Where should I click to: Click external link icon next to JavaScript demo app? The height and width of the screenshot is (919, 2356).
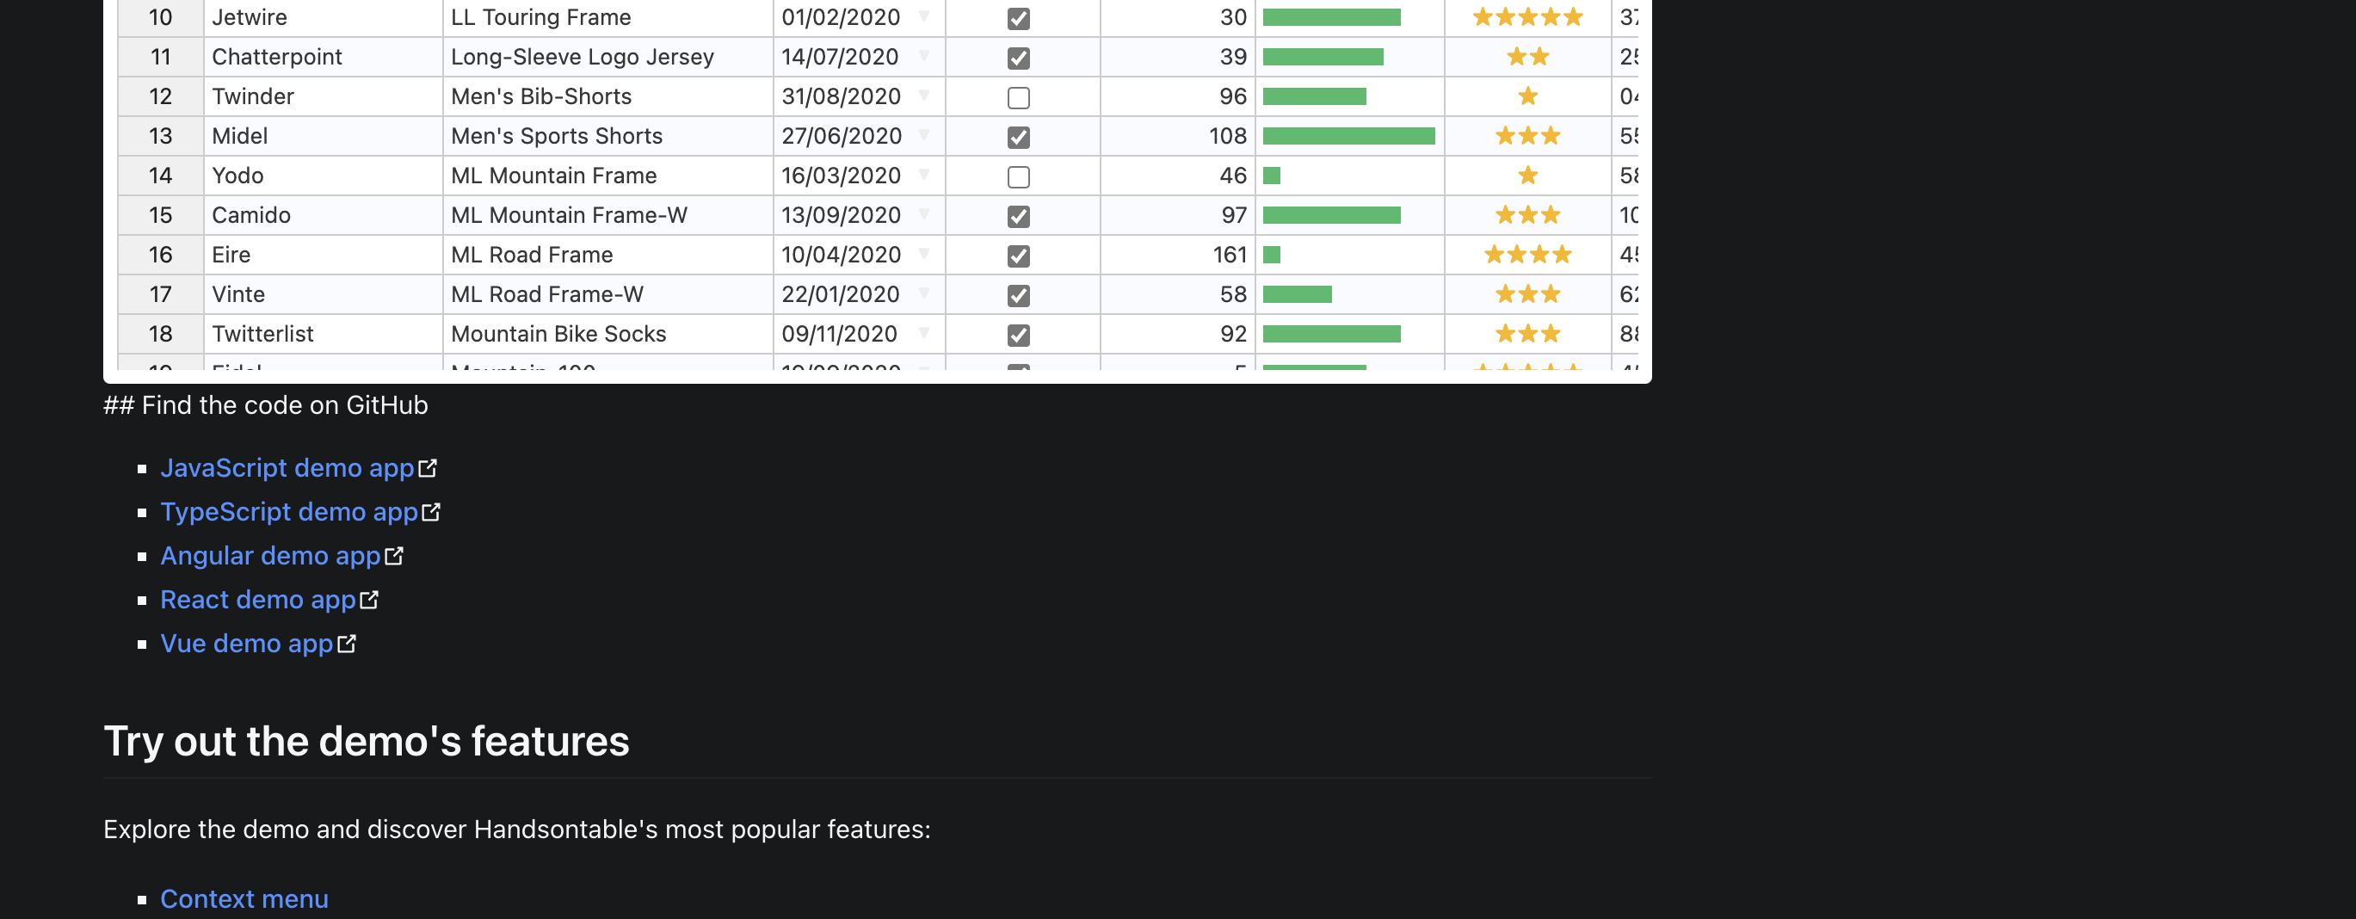click(428, 467)
